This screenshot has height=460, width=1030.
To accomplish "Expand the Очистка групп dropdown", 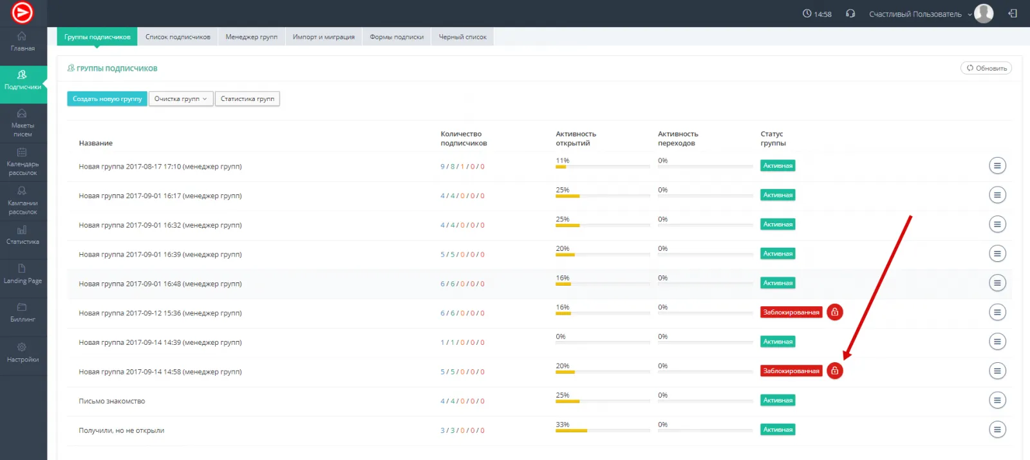I will click(181, 99).
